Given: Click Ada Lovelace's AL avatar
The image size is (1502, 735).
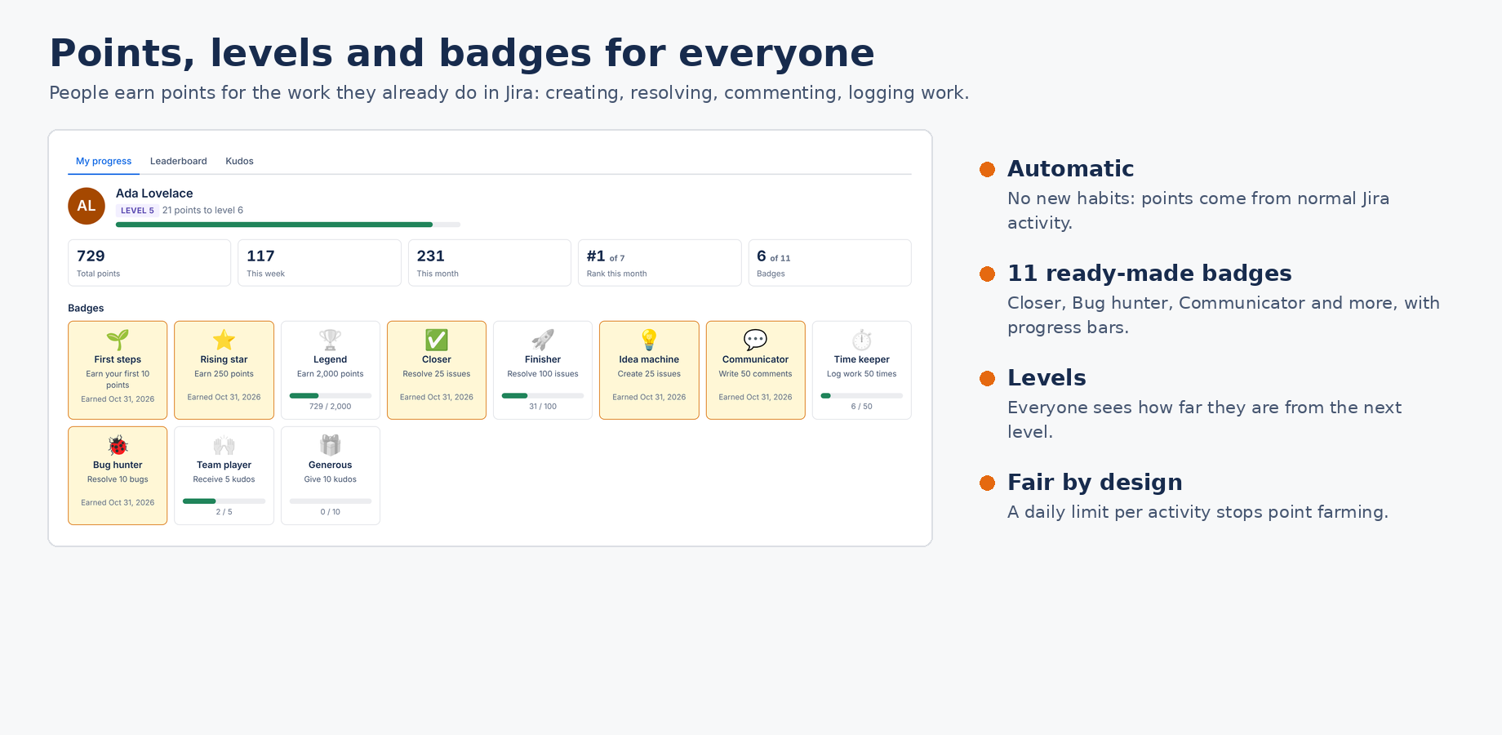Looking at the screenshot, I should [87, 206].
